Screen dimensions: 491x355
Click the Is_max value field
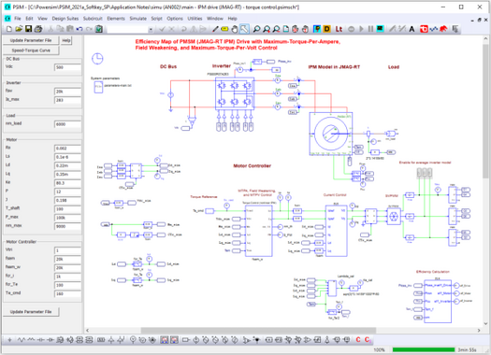point(67,100)
